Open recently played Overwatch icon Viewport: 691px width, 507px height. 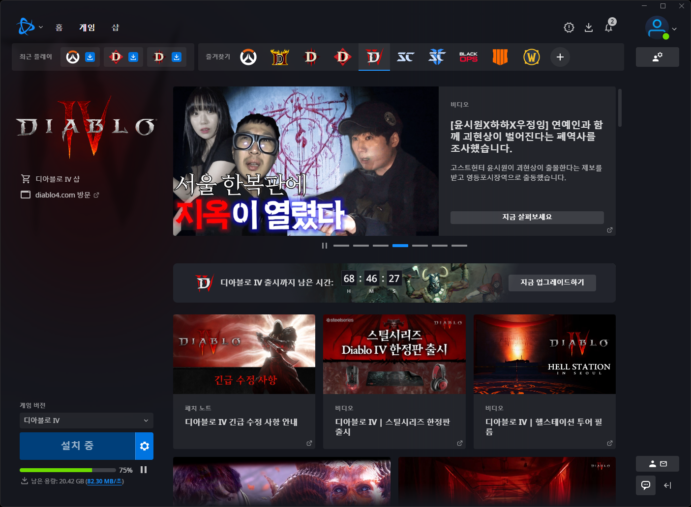click(73, 57)
